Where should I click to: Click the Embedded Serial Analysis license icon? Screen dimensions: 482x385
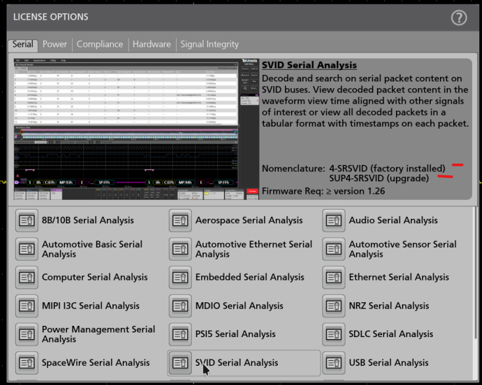180,277
